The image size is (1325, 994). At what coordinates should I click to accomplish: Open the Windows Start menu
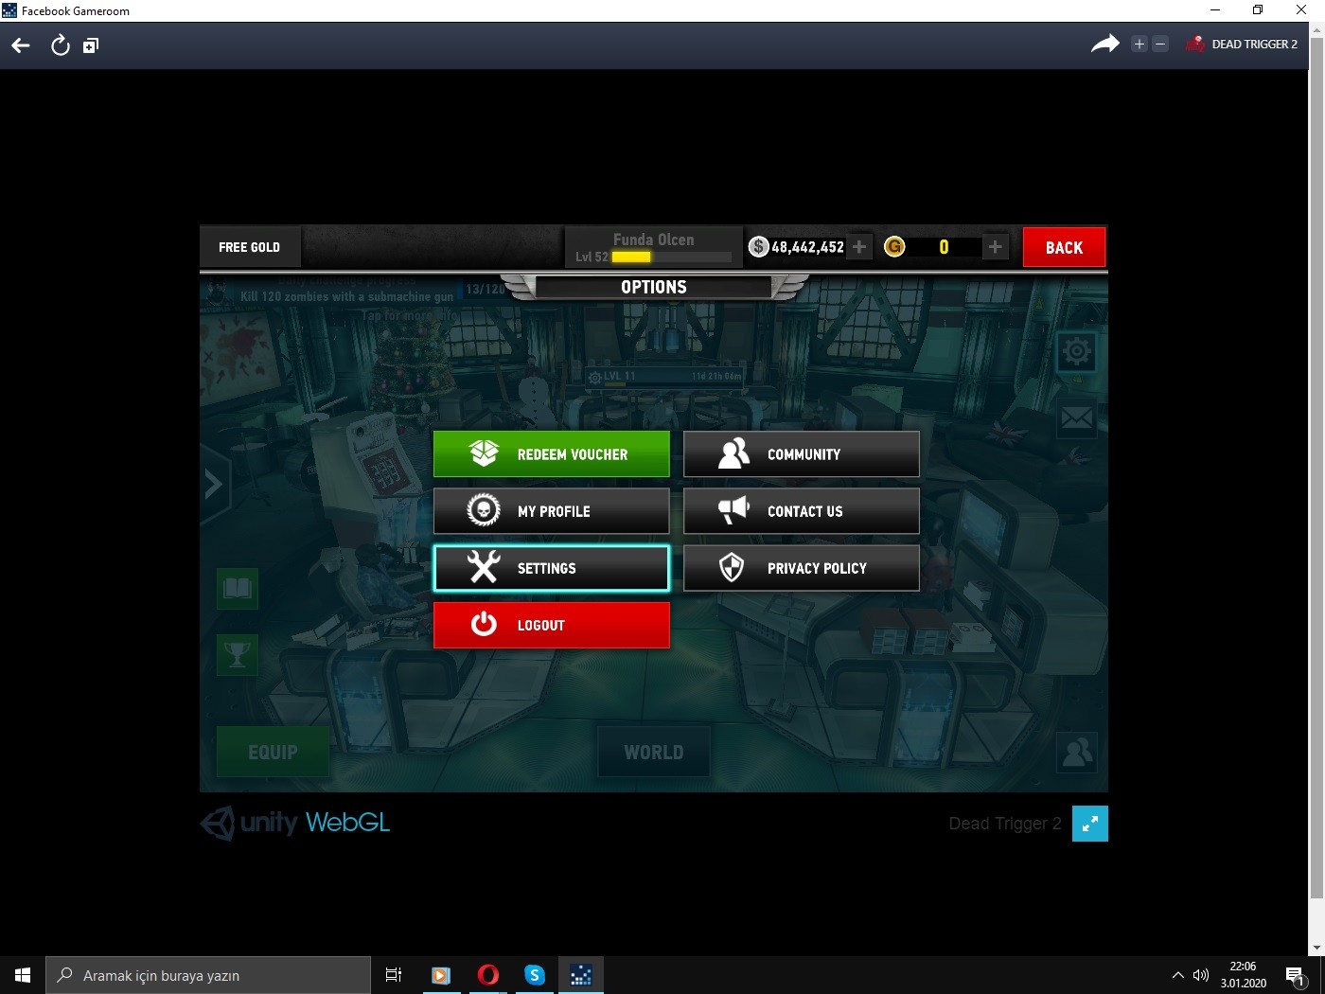pos(23,975)
